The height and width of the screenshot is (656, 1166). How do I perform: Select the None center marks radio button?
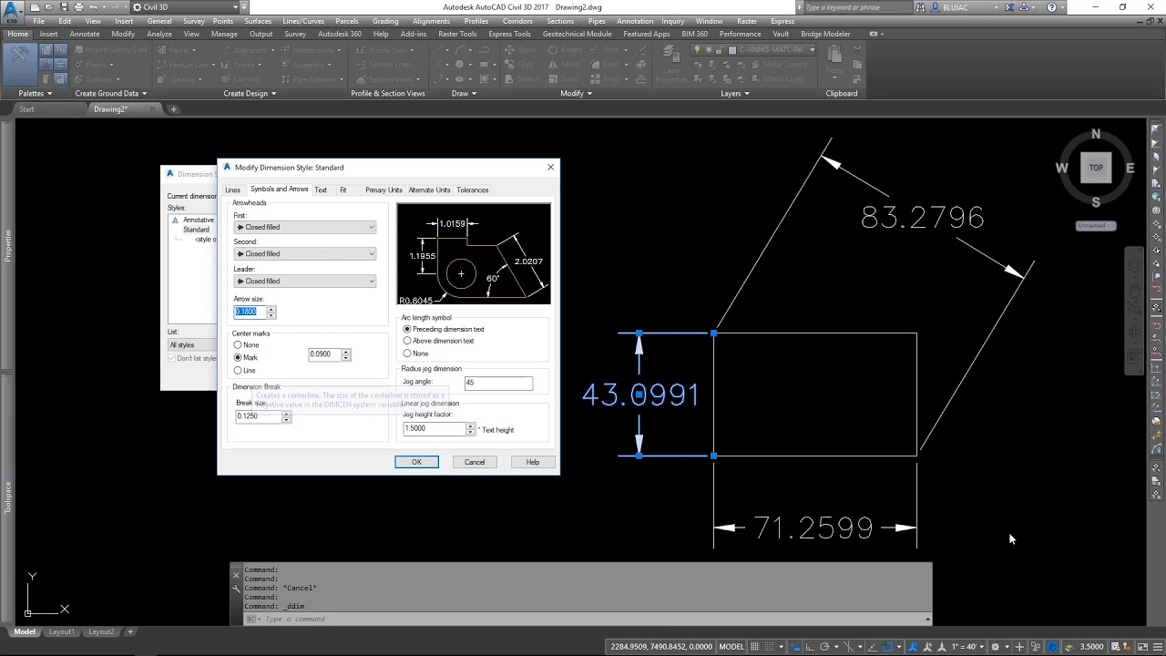[x=238, y=345]
